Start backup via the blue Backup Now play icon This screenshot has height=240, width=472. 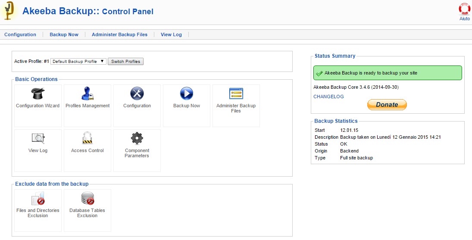click(187, 94)
